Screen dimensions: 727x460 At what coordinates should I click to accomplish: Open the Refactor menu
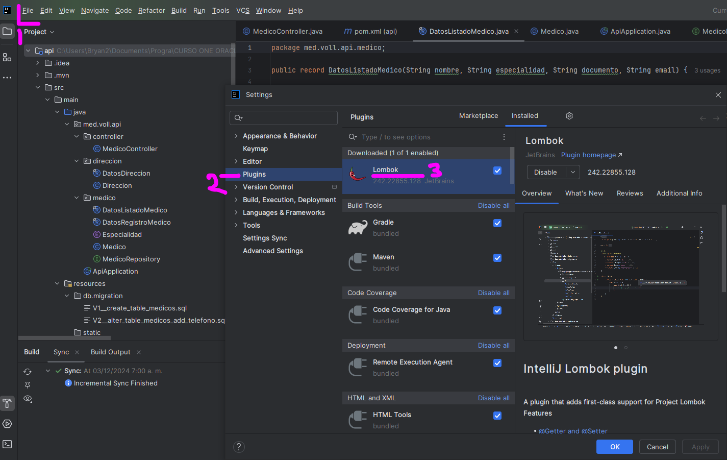pyautogui.click(x=152, y=10)
